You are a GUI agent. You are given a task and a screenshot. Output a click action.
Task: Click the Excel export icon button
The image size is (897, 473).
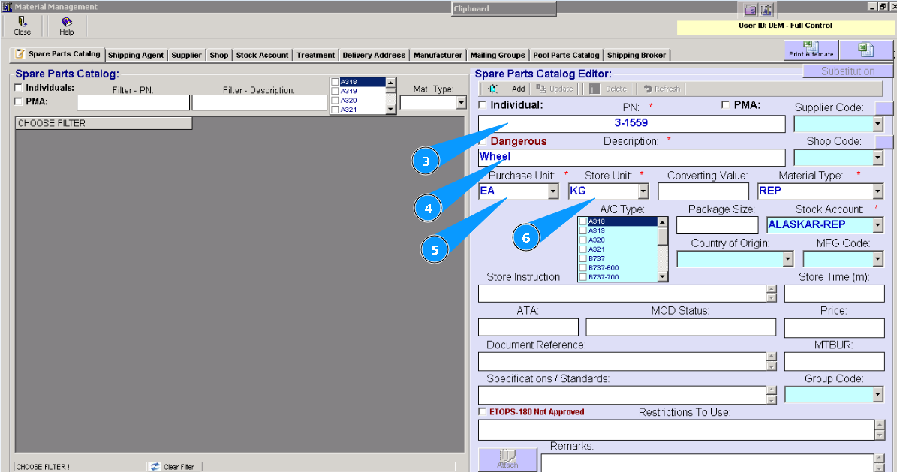coord(865,50)
